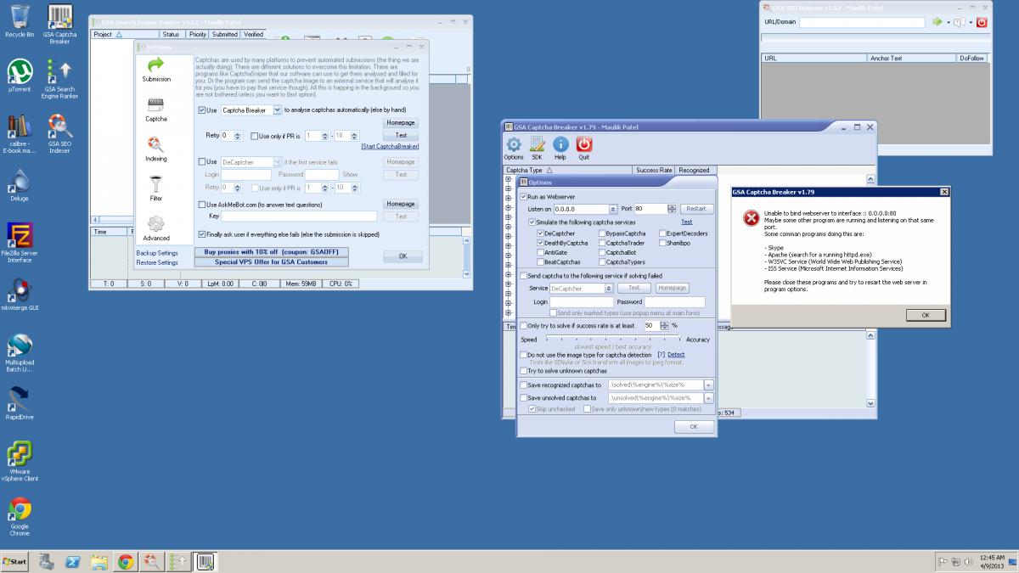Click the Start CaptchaBreaker link

coord(390,147)
